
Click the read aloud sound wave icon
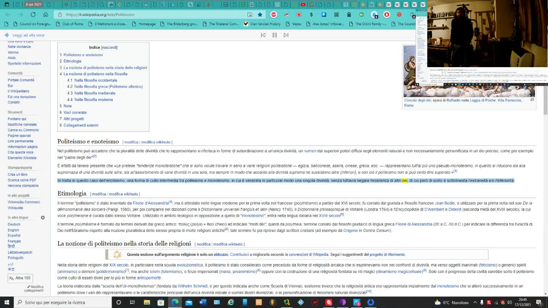click(7, 35)
